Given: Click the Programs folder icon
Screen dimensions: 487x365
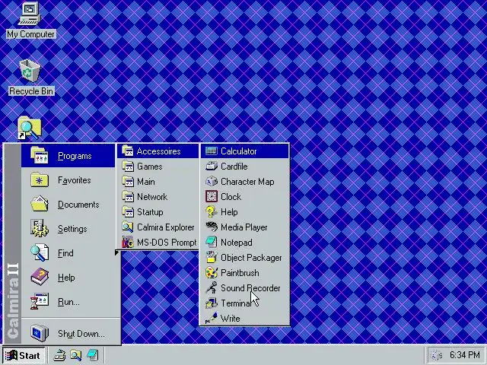Looking at the screenshot, I should point(40,155).
